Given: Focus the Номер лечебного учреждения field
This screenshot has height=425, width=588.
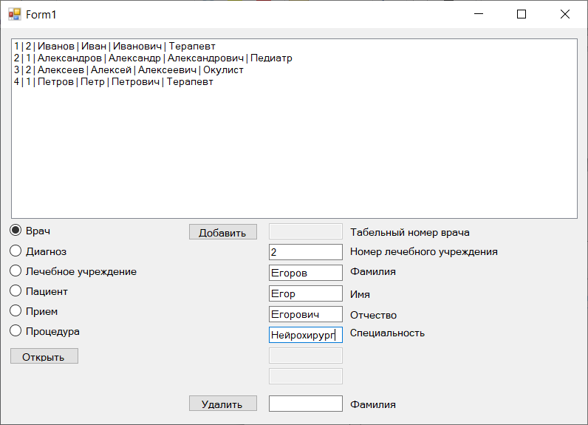Looking at the screenshot, I should coord(306,252).
